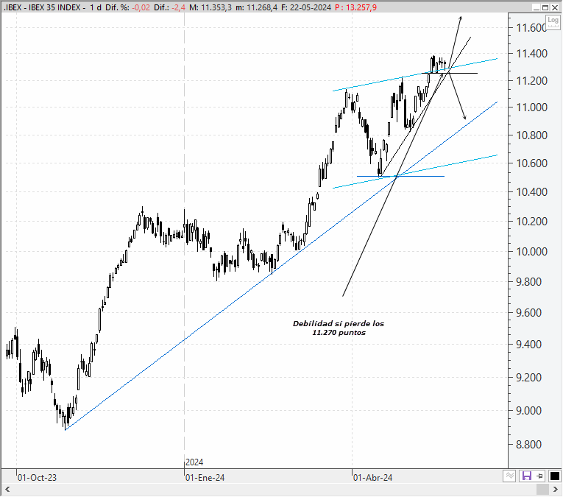Screen dimensions: 563x497
Task: Click the 10.200 price axis label
Action: coord(532,221)
